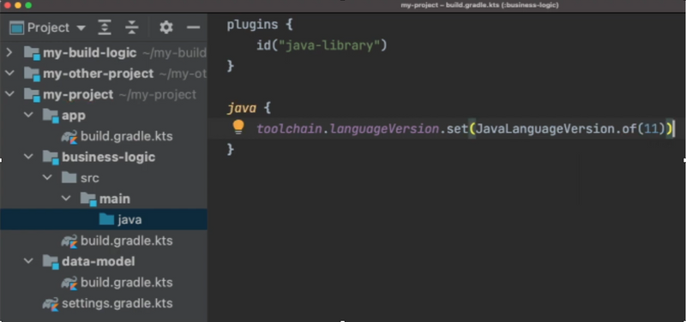Image resolution: width=686 pixels, height=322 pixels.
Task: Click the src folder icon
Action: [69, 177]
